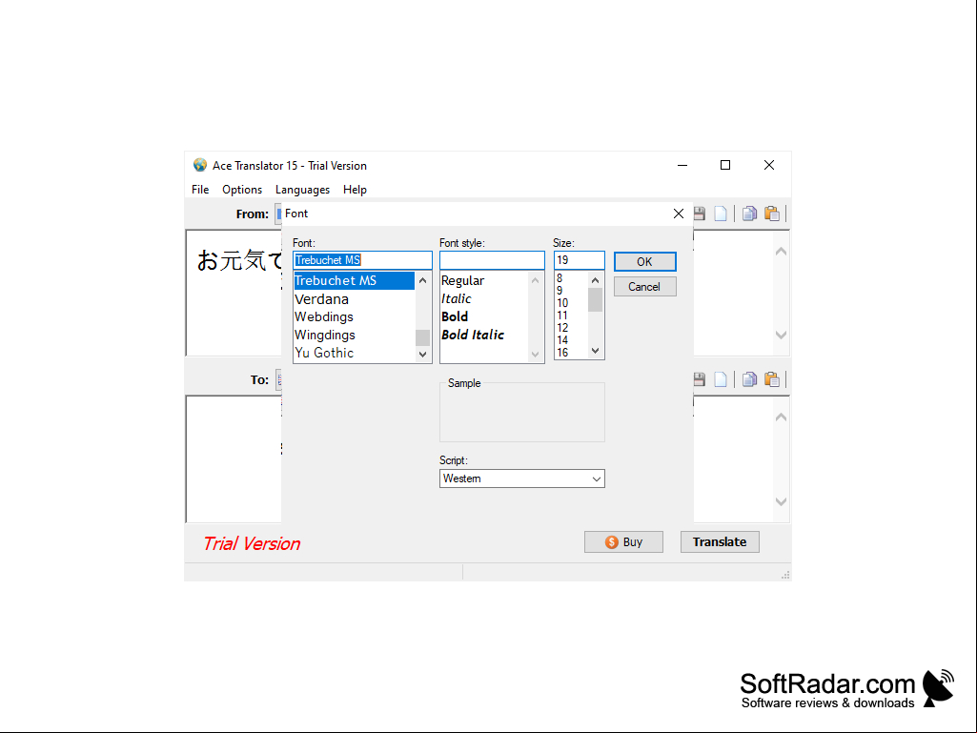This screenshot has height=733, width=977.
Task: Click the font list scroll down arrow
Action: (x=423, y=355)
